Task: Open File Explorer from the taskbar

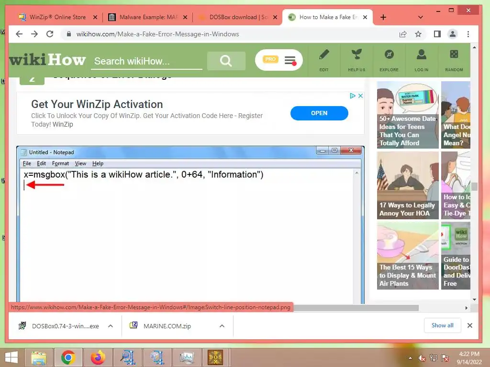Action: tap(39, 357)
